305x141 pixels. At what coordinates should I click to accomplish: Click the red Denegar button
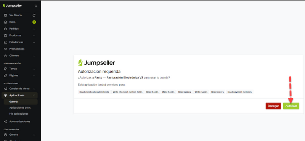(273, 106)
